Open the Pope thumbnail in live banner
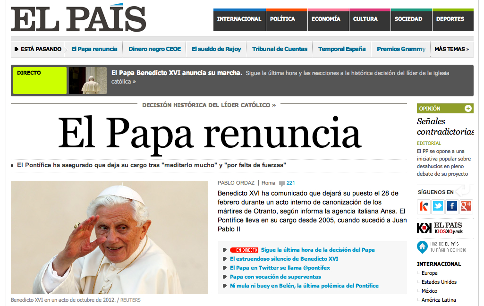This screenshot has width=484, height=306. [x=88, y=80]
